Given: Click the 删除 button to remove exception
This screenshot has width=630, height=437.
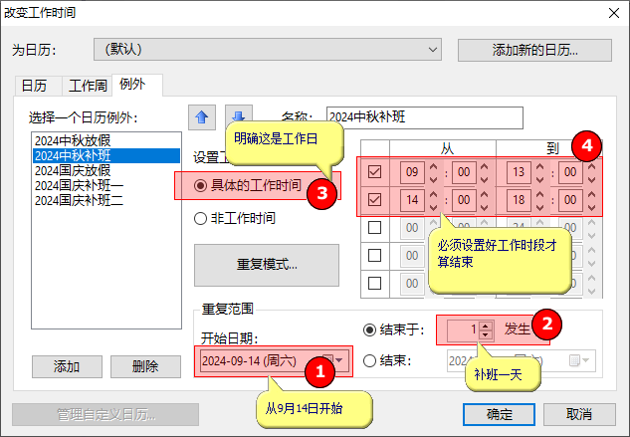Looking at the screenshot, I should (x=145, y=365).
